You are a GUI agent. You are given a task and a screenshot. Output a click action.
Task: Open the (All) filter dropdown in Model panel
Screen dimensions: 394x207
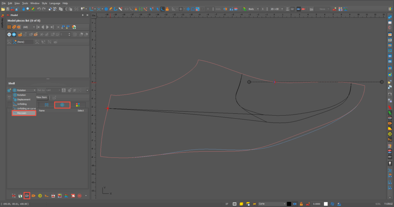pyautogui.click(x=28, y=27)
